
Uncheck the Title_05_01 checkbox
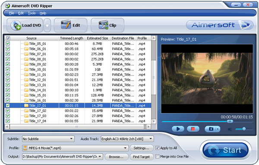8,44
